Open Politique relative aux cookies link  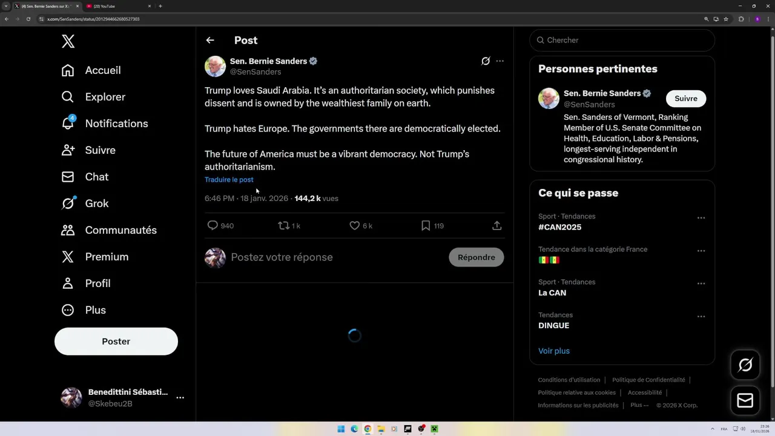click(x=576, y=393)
